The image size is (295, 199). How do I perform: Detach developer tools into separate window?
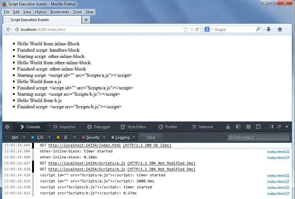pyautogui.click(x=279, y=127)
